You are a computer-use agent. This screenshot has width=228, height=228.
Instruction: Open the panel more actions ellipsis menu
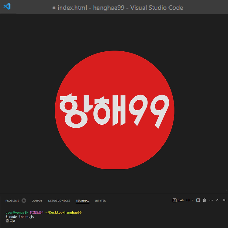pyautogui.click(x=211, y=200)
